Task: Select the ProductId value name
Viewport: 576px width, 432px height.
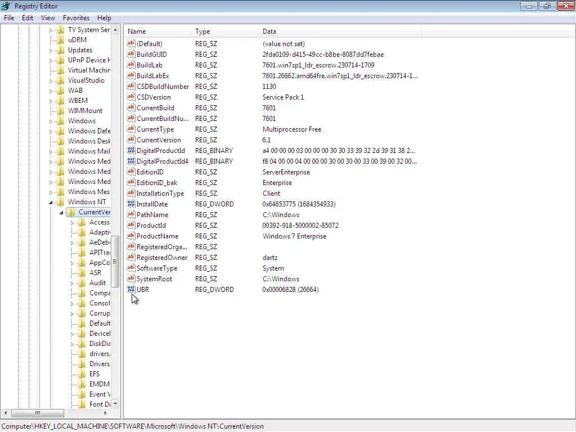Action: [151, 225]
